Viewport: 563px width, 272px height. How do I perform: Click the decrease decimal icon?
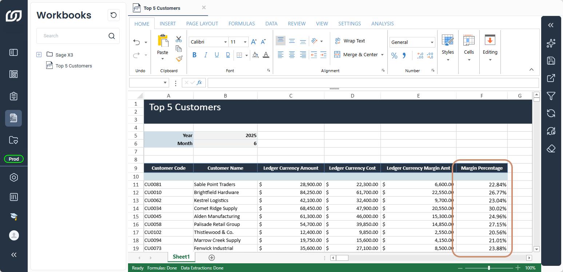(x=430, y=55)
